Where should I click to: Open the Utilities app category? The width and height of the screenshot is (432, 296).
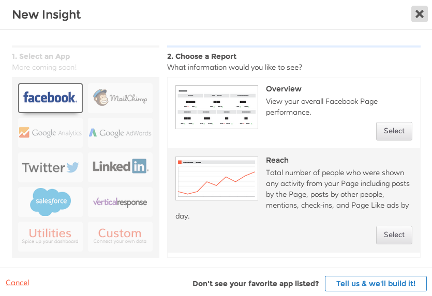pyautogui.click(x=50, y=236)
